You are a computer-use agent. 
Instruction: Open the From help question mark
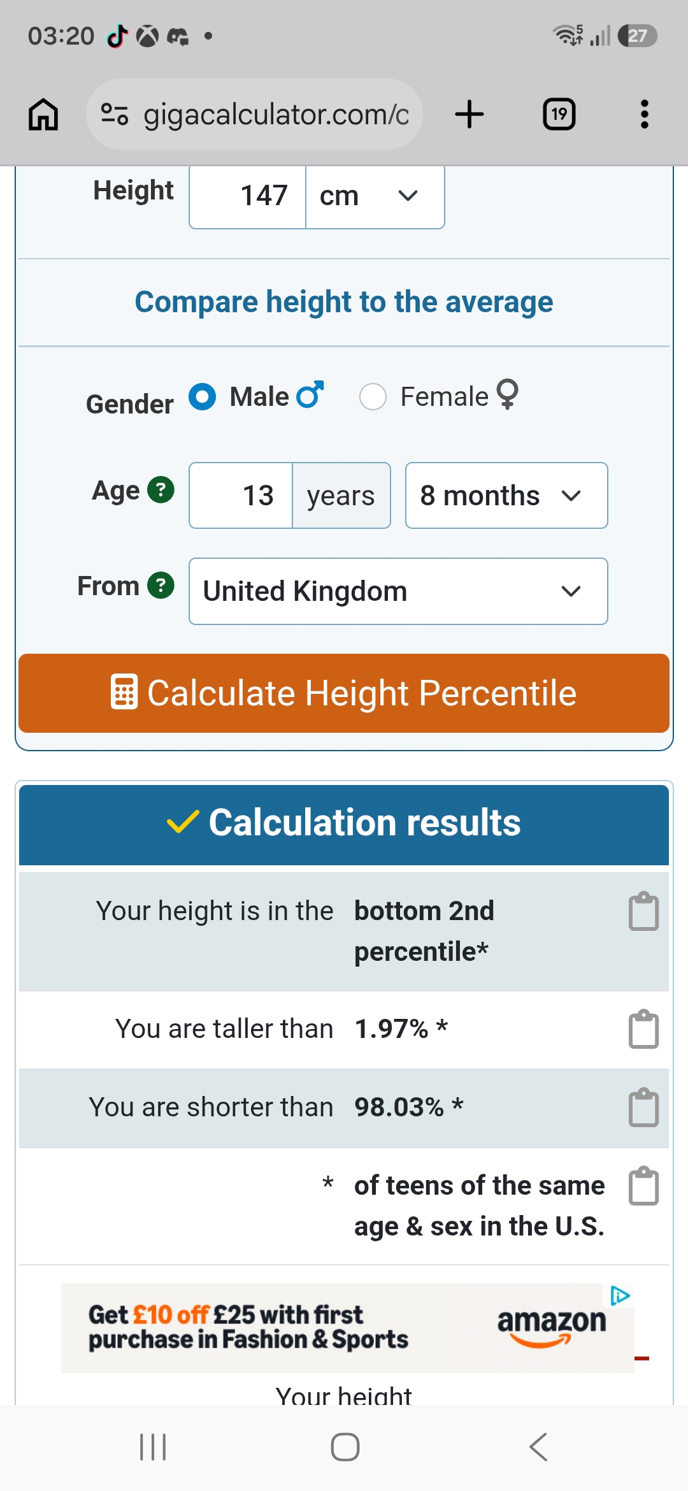(161, 586)
